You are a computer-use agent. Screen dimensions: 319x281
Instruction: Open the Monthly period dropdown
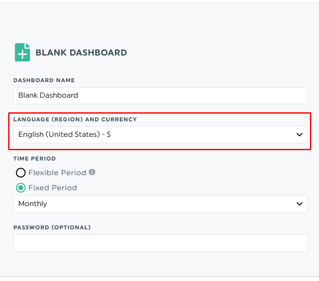160,204
